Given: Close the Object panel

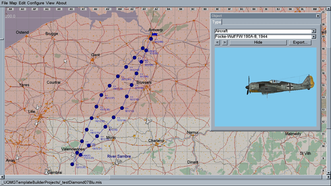Looking at the screenshot, I should point(318,16).
